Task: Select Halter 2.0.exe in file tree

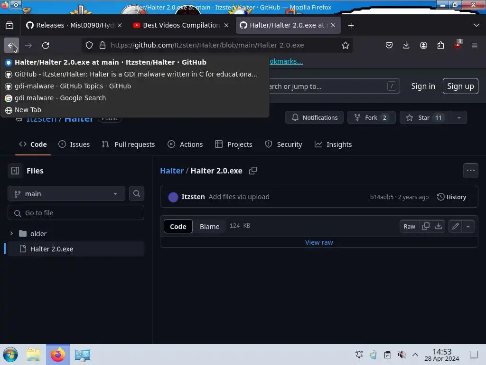Action: click(76, 249)
